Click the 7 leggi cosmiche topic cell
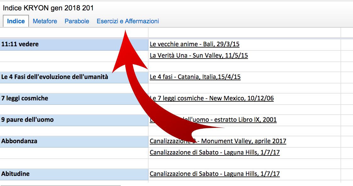The width and height of the screenshot is (353, 186). (x=74, y=99)
